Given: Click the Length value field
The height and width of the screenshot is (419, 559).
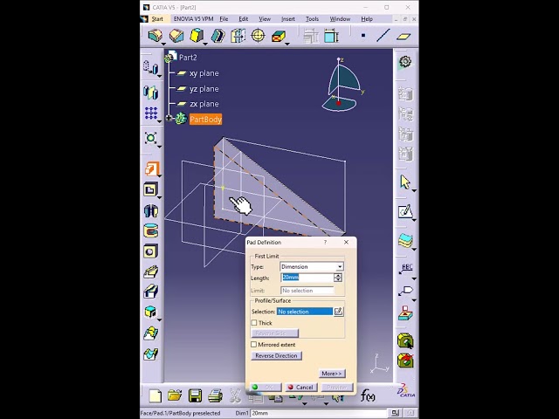Looking at the screenshot, I should (307, 278).
